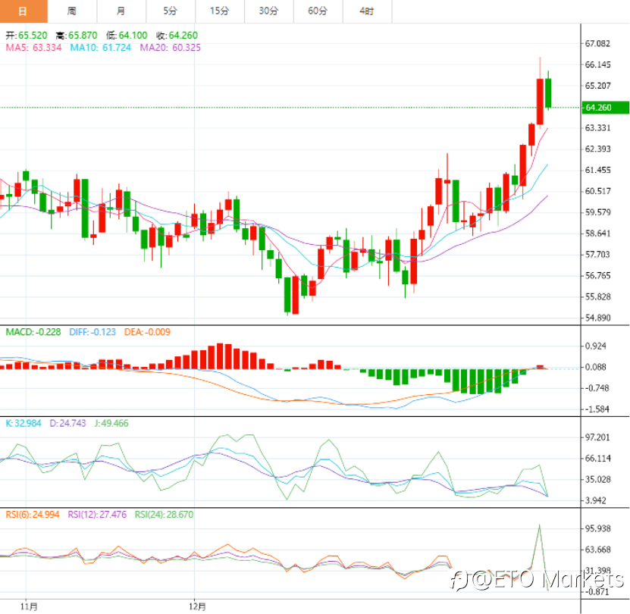Click the RSI(12):27.476 indicator value
The width and height of the screenshot is (630, 614).
(97, 515)
